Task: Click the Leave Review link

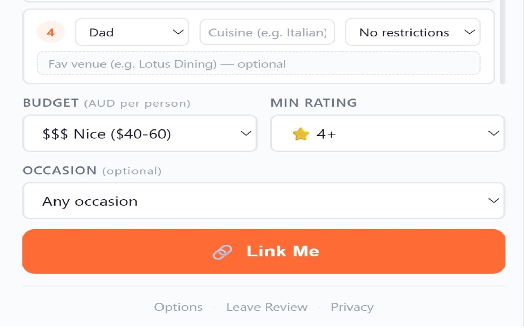Action: [267, 307]
